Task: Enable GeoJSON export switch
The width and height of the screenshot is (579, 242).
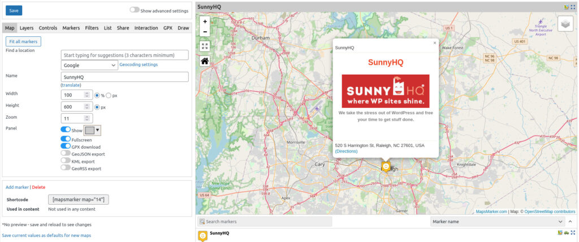Action: 66,153
